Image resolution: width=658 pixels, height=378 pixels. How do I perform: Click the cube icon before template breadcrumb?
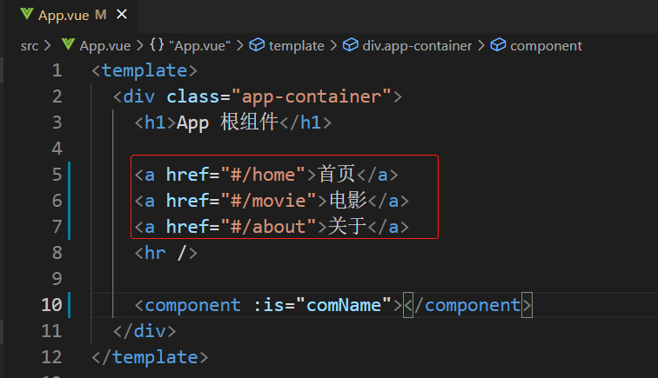(257, 45)
